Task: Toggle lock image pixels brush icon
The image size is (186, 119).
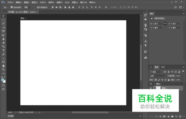Action: (159, 80)
